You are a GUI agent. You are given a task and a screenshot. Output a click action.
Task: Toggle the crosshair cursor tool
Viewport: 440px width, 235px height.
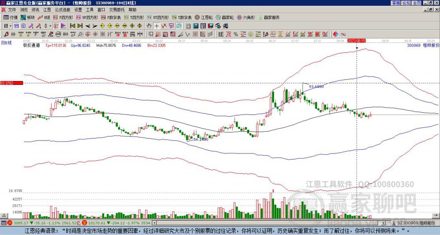click(x=156, y=26)
